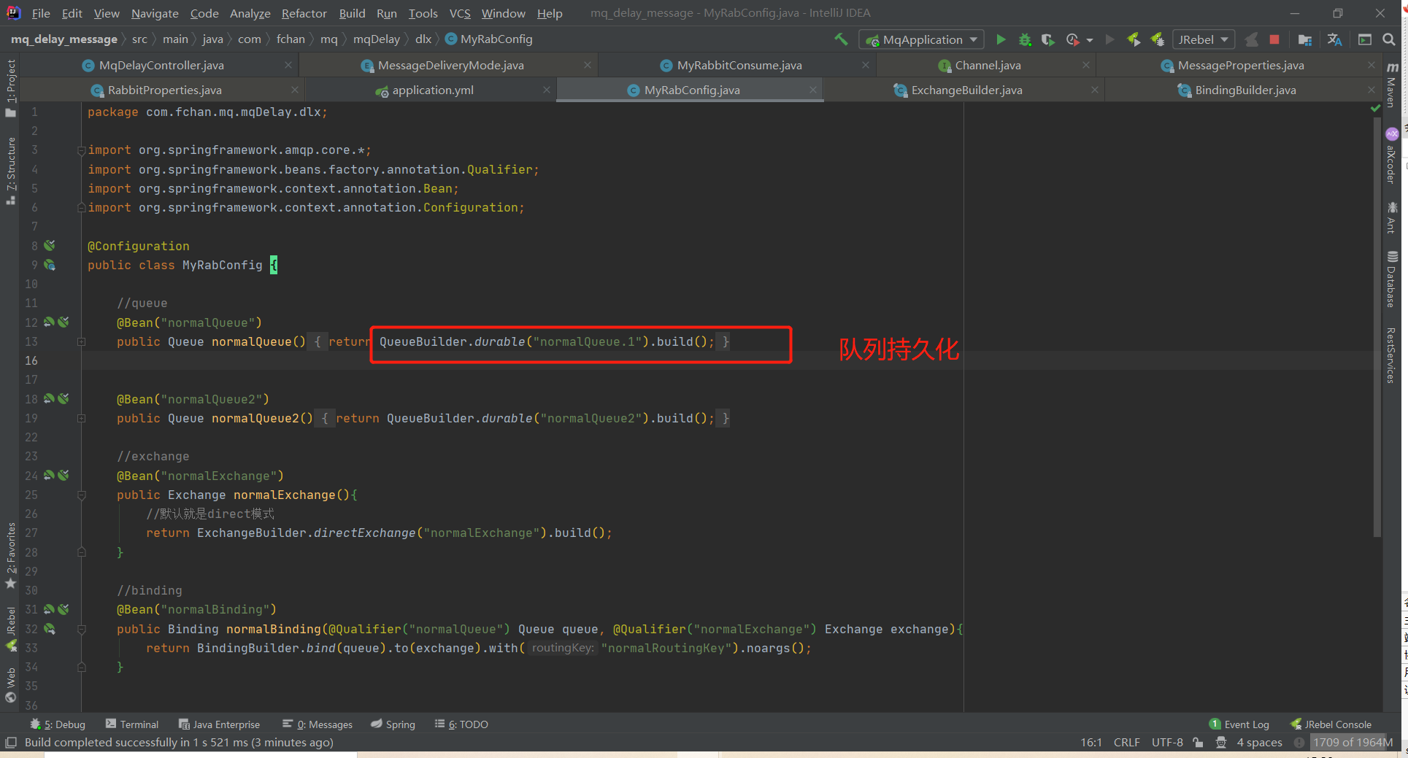Run with JRebel rocket icon
The image size is (1408, 758).
pyautogui.click(x=1134, y=39)
